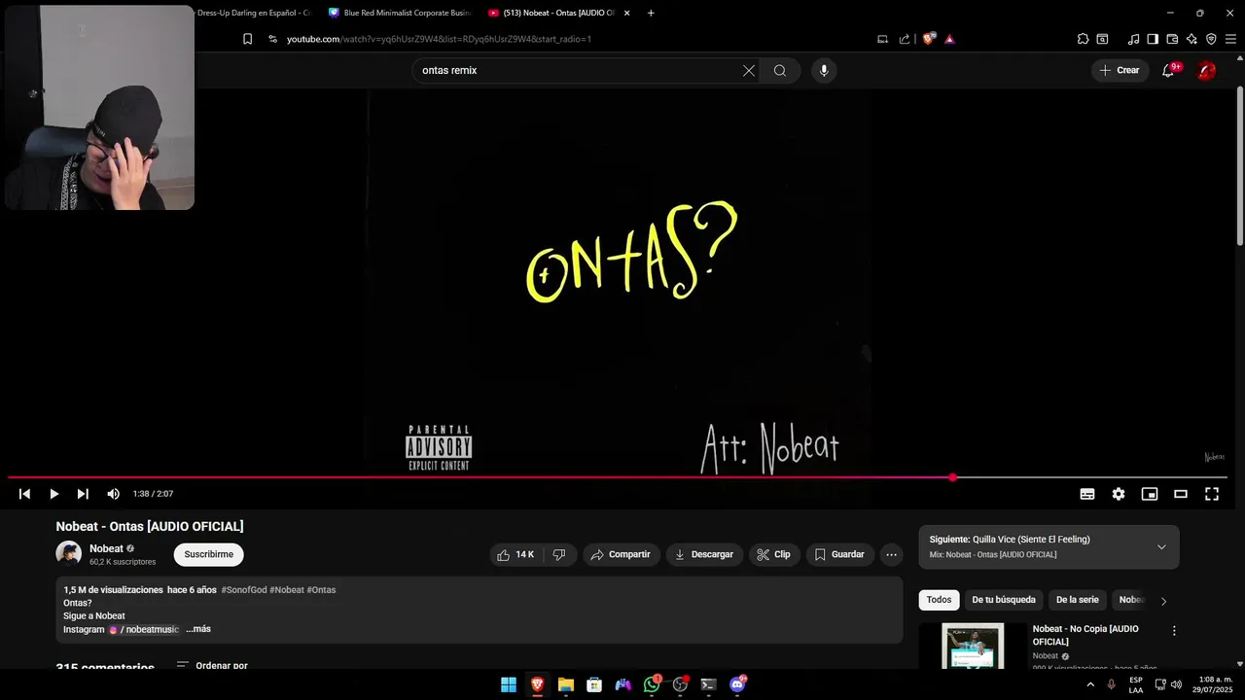This screenshot has width=1245, height=700.
Task: Toggle subtitles button in the player
Action: [x=1087, y=494]
